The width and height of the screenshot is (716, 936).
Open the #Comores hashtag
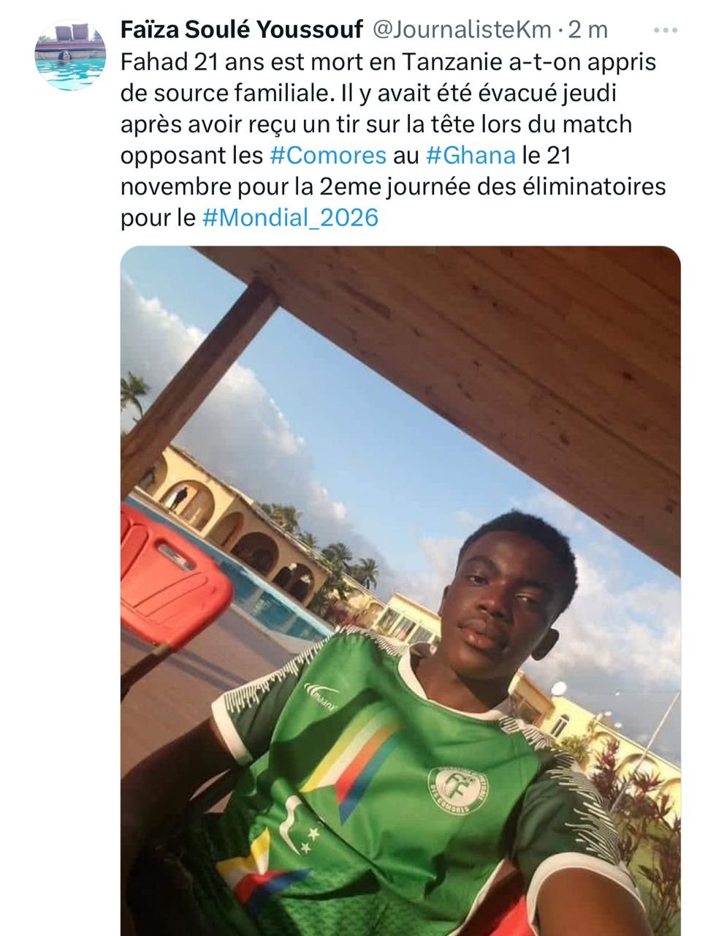click(328, 155)
